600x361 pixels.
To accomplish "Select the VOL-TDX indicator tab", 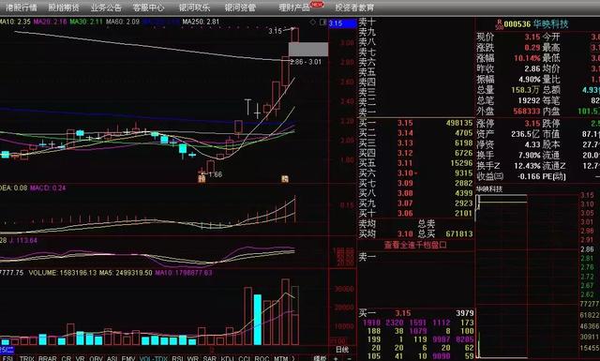I will tap(154, 358).
